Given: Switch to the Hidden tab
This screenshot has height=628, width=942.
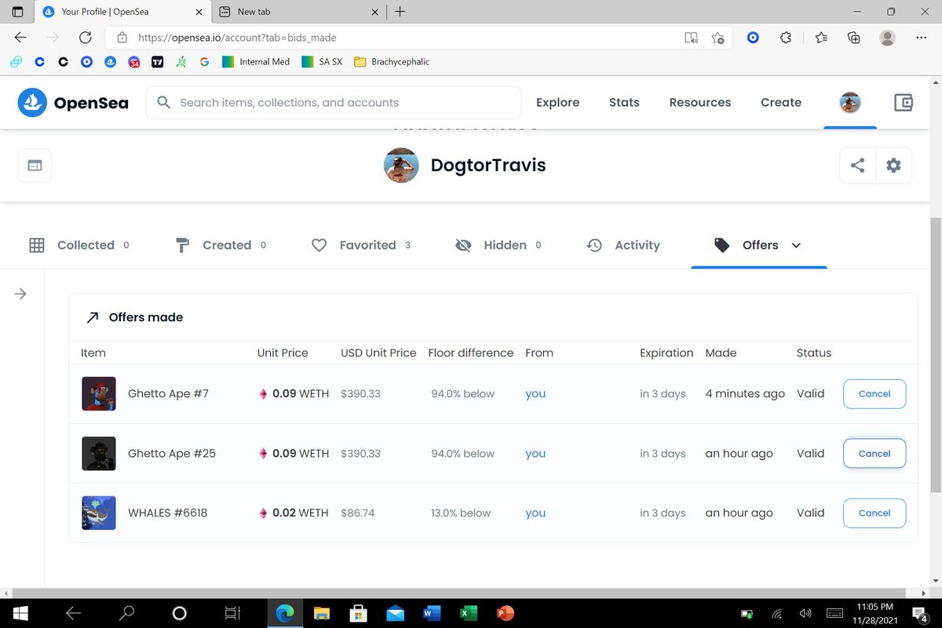Looking at the screenshot, I should click(x=498, y=245).
